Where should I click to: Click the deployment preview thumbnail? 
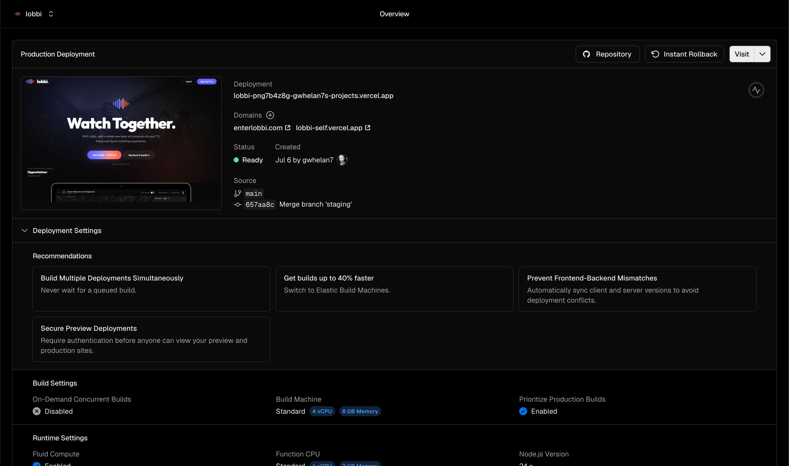coord(121,143)
